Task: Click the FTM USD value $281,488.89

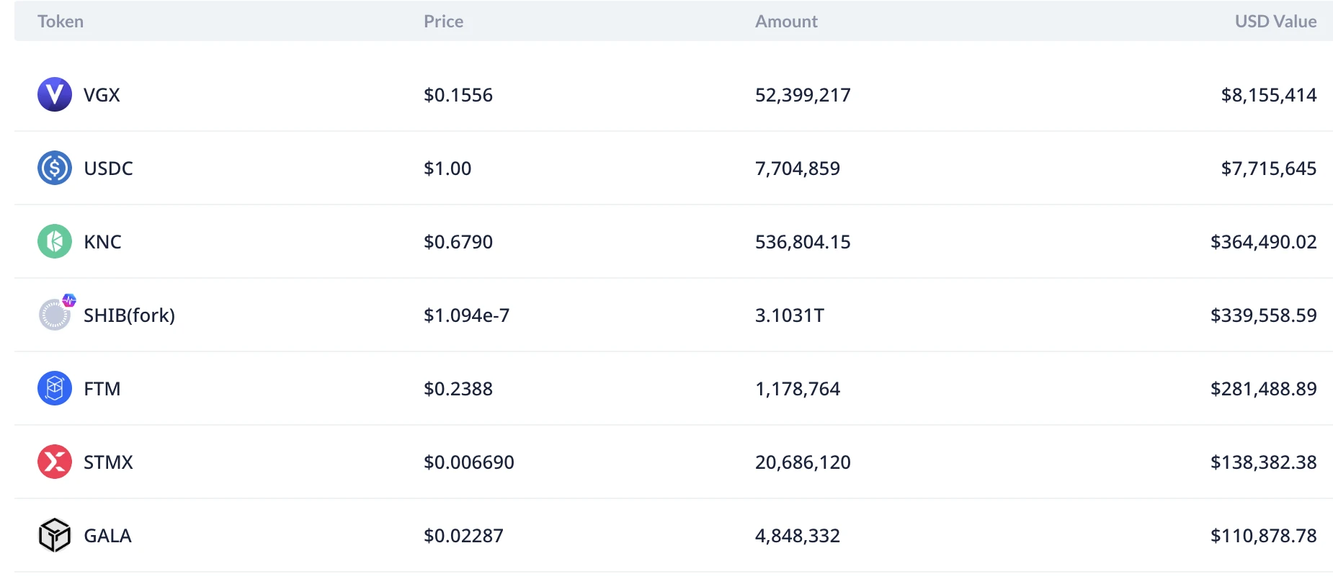Action: click(1263, 389)
